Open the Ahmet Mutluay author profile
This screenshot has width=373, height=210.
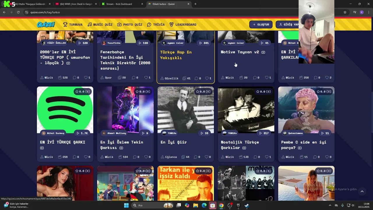point(114,133)
